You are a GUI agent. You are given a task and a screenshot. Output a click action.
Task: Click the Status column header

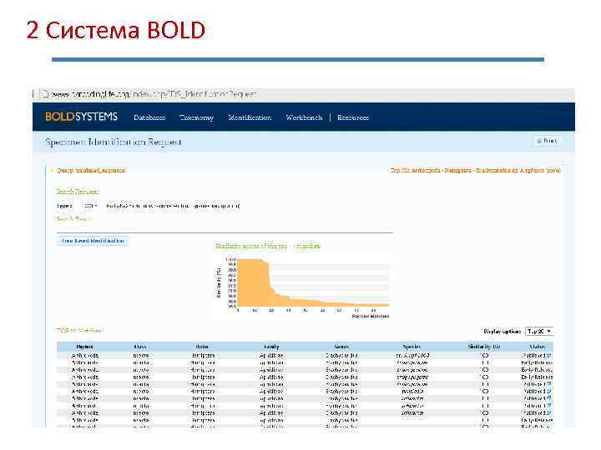pyautogui.click(x=537, y=347)
